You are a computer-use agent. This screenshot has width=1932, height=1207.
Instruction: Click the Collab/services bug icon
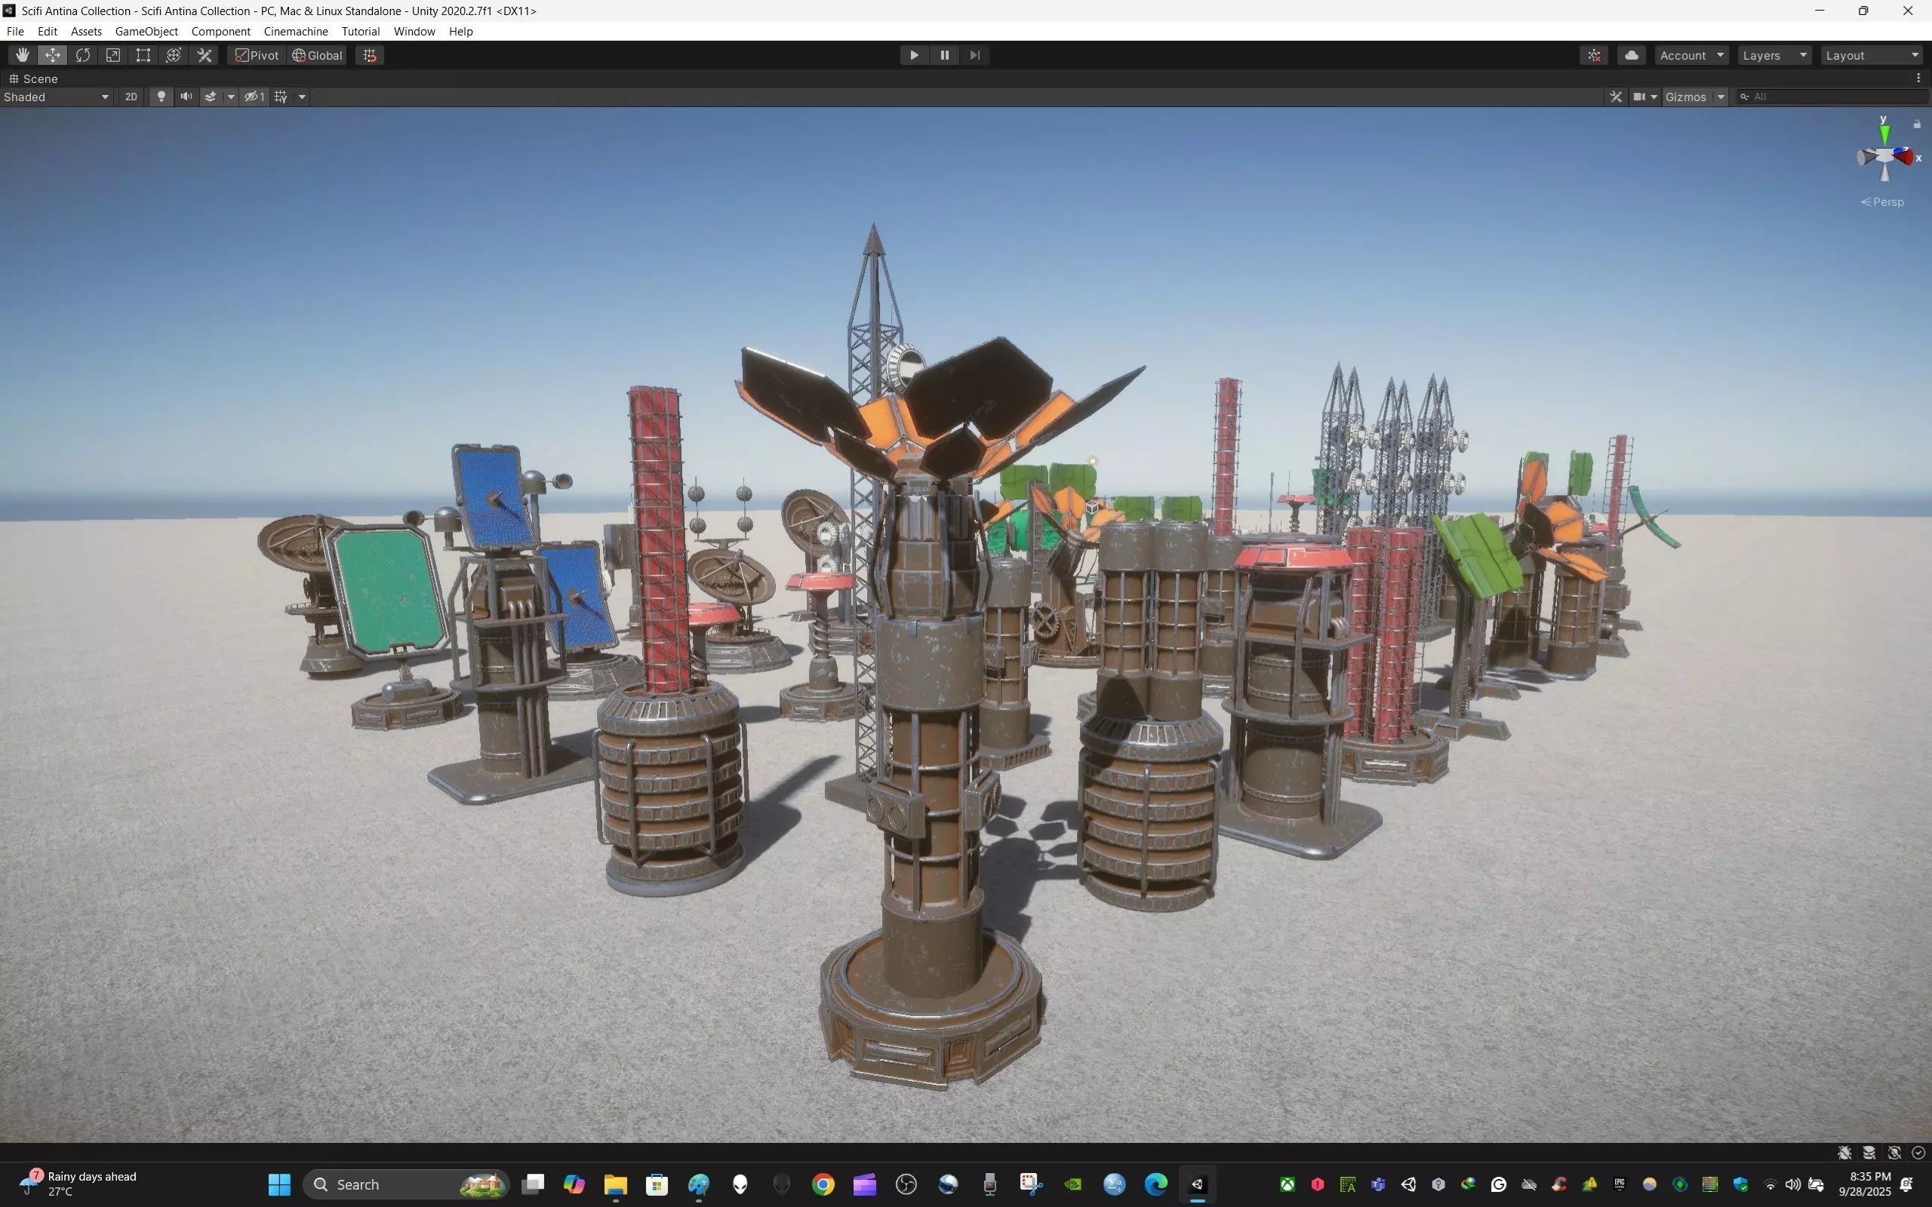point(1595,55)
